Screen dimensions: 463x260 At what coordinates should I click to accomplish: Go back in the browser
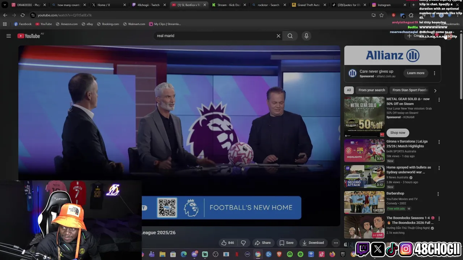tap(5, 15)
